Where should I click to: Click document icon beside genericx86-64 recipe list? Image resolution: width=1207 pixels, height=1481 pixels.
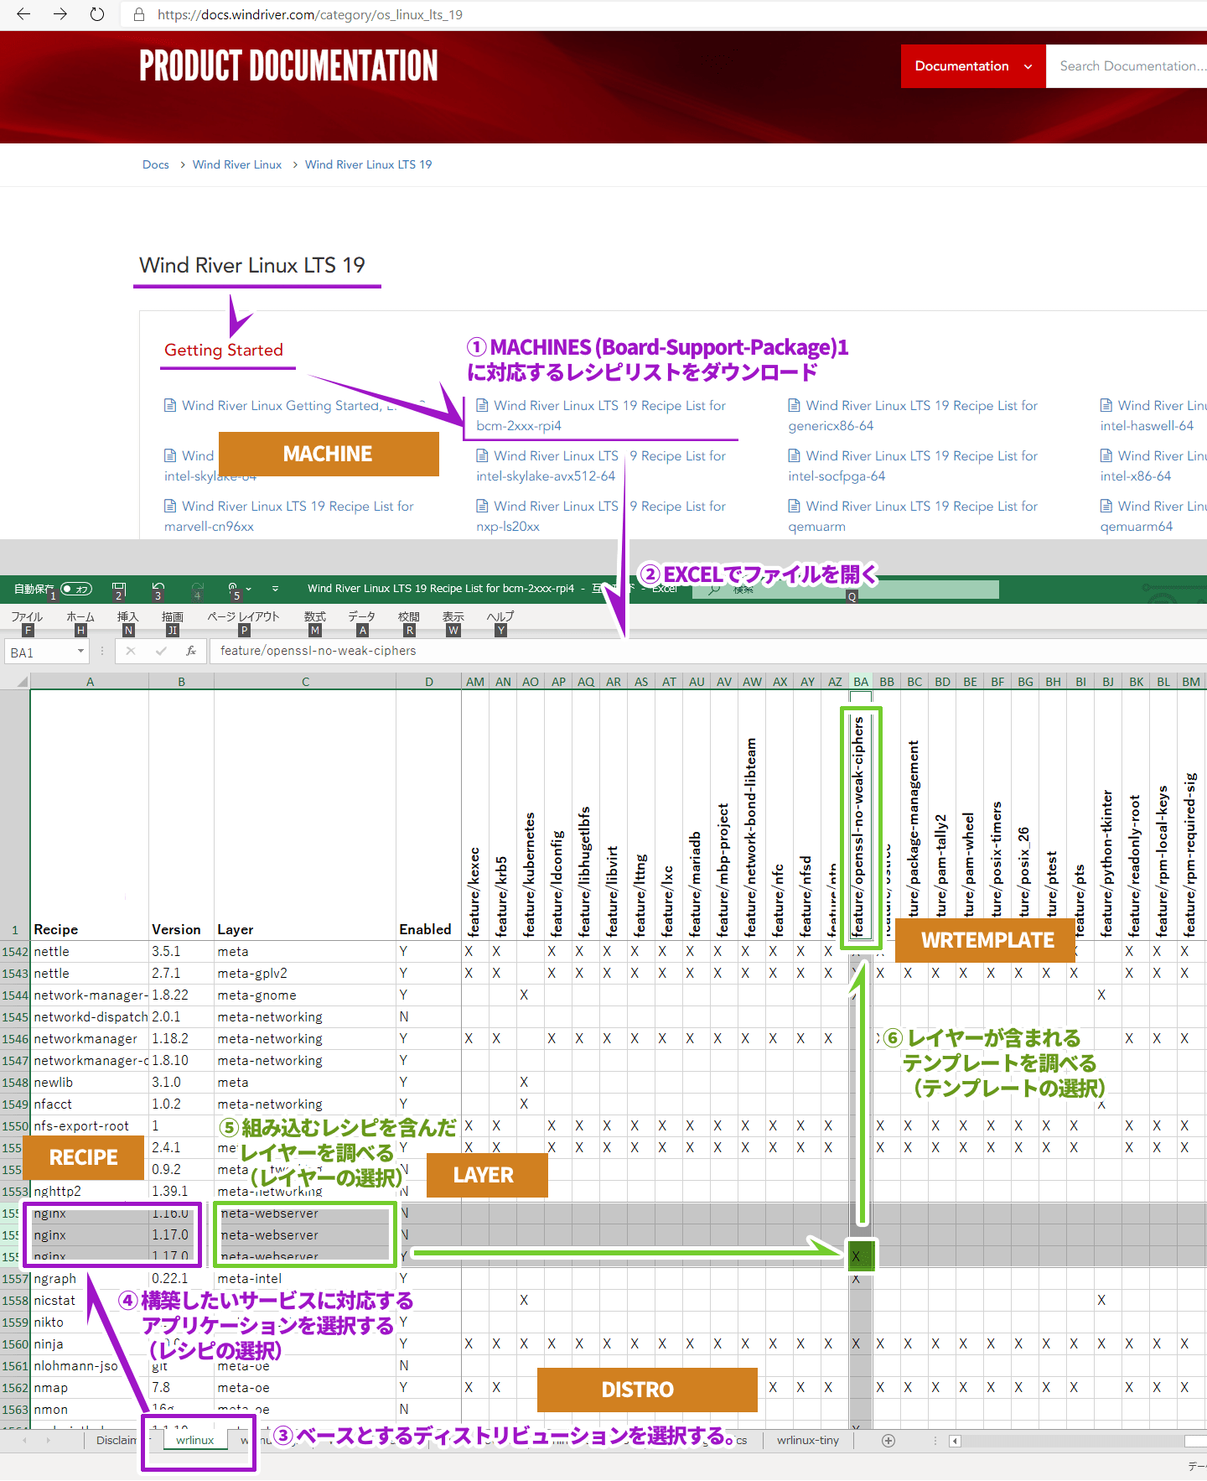coord(794,405)
